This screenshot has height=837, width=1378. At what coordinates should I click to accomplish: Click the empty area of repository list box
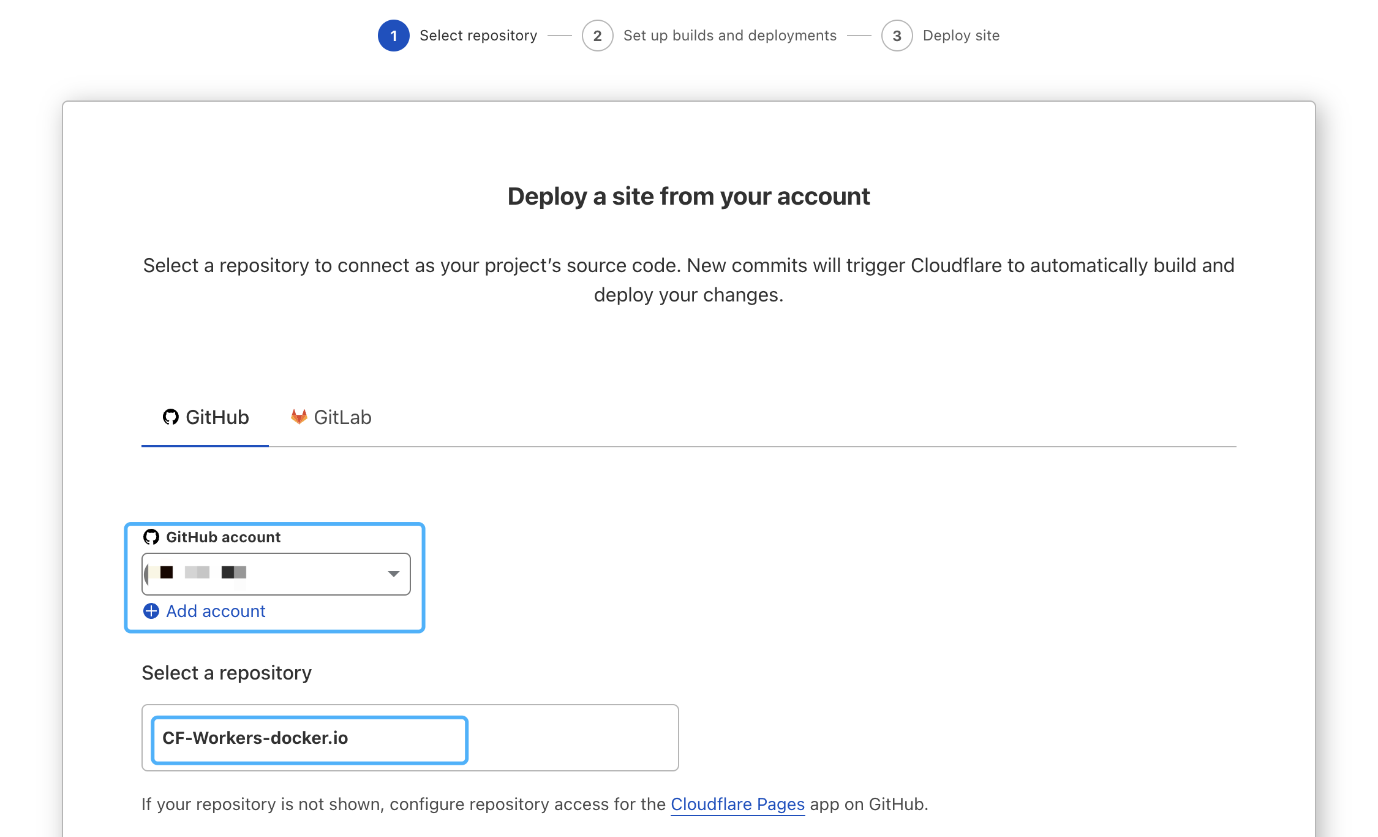[x=573, y=738]
